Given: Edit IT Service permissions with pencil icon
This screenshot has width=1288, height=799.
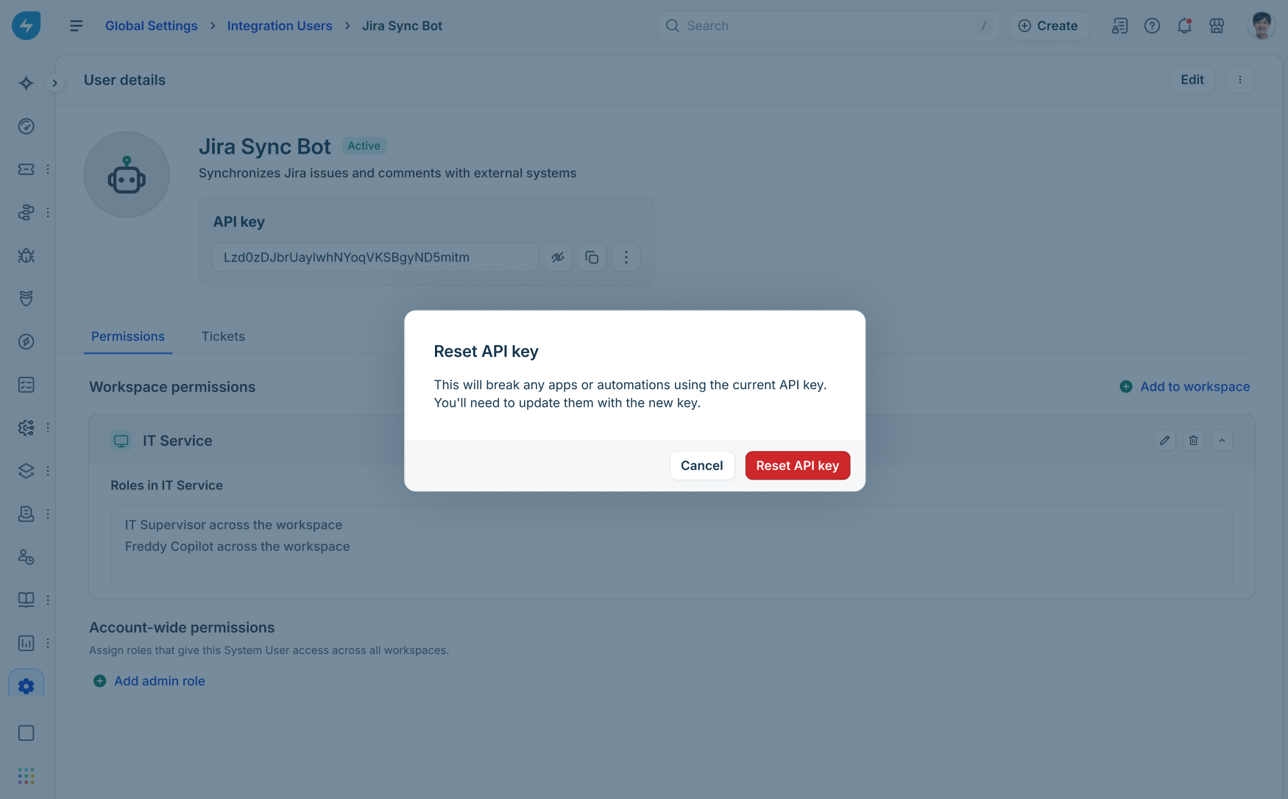Looking at the screenshot, I should [x=1164, y=441].
